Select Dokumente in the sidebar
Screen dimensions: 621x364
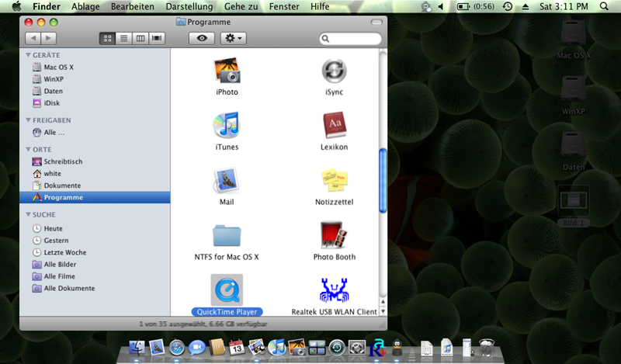(x=62, y=185)
